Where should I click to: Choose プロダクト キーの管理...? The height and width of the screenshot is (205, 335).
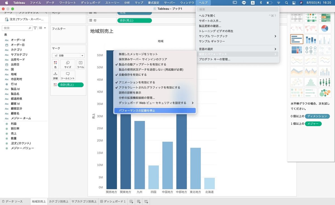(238, 59)
